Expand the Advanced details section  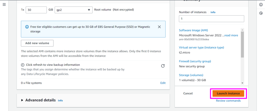pos(22,100)
